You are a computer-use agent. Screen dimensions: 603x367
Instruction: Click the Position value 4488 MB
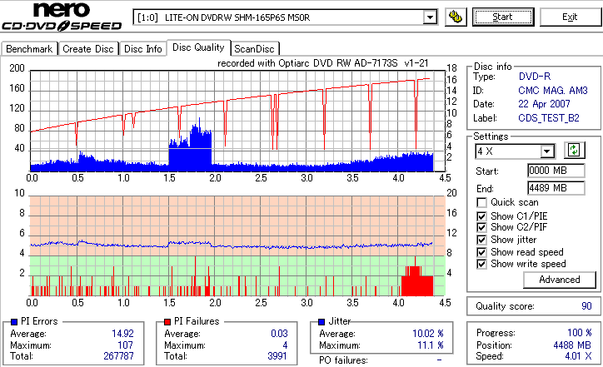573,345
